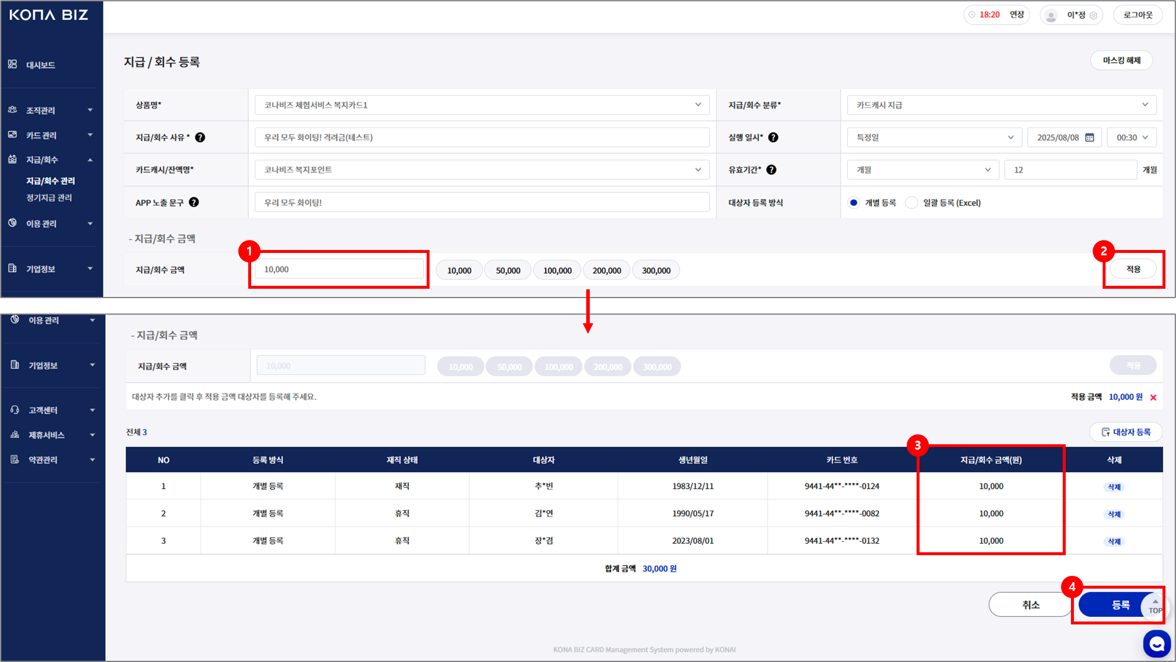The width and height of the screenshot is (1176, 662).
Task: Click the 적용 button
Action: [x=1133, y=269]
